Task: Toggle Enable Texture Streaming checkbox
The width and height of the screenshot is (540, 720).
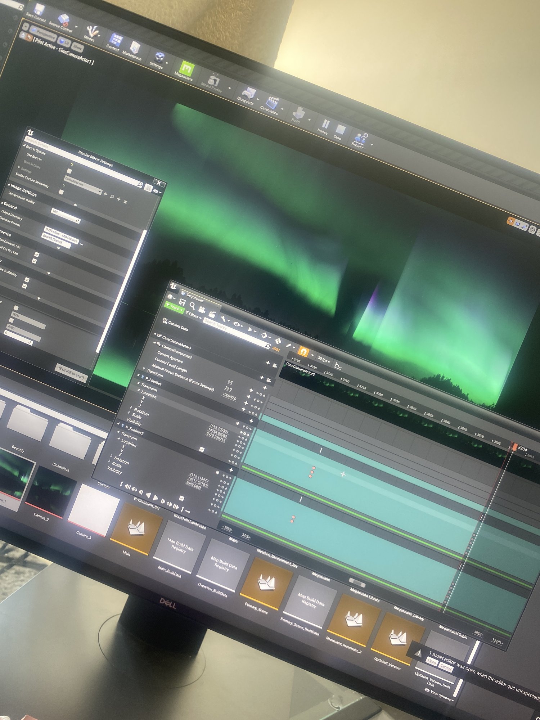Action: pos(61,193)
